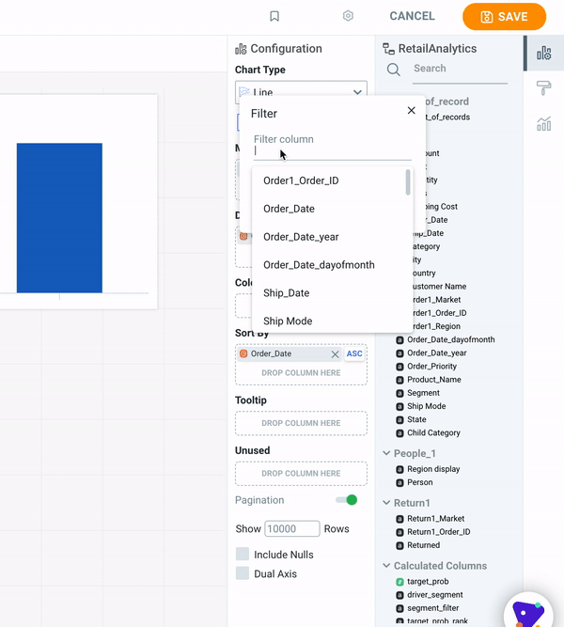Click type icon beside Order_Priority
The height and width of the screenshot is (627, 564).
399,367
